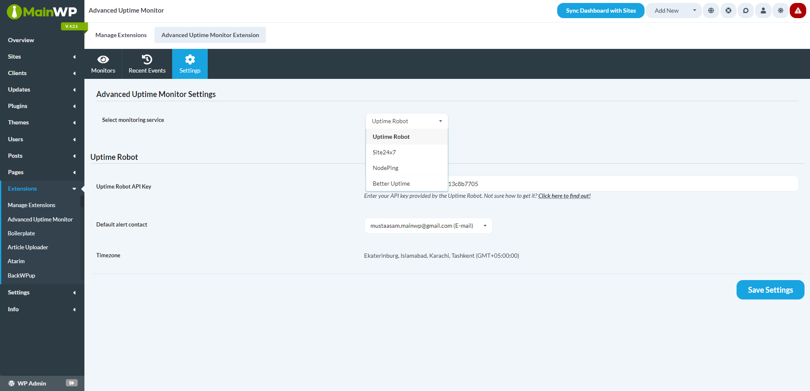The image size is (810, 391).
Task: Open the Monitors eye tab
Action: (x=103, y=64)
